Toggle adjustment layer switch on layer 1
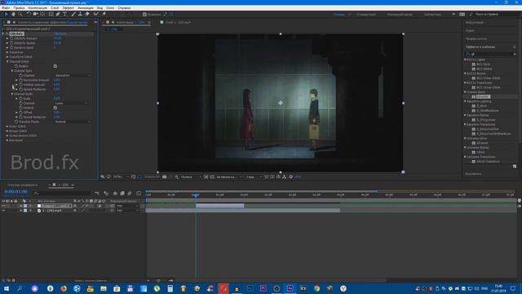 click(x=100, y=206)
